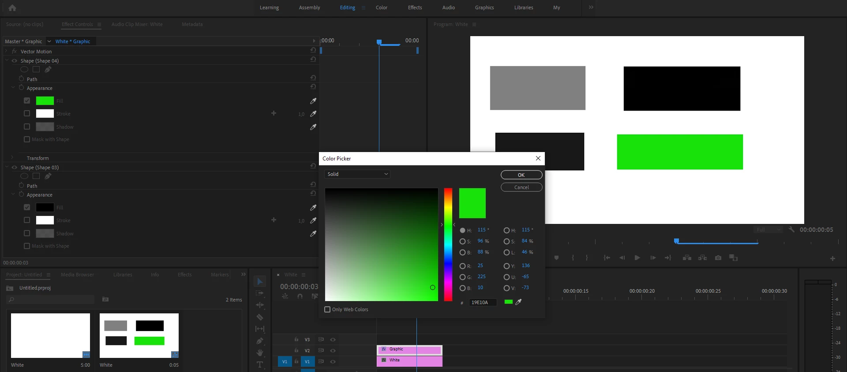
Task: Click Export Frame camera icon
Action: tap(718, 258)
